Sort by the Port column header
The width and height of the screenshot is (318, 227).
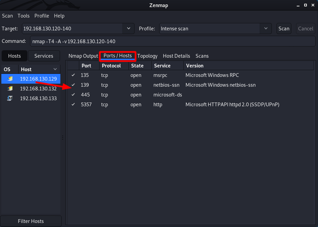[x=89, y=66]
